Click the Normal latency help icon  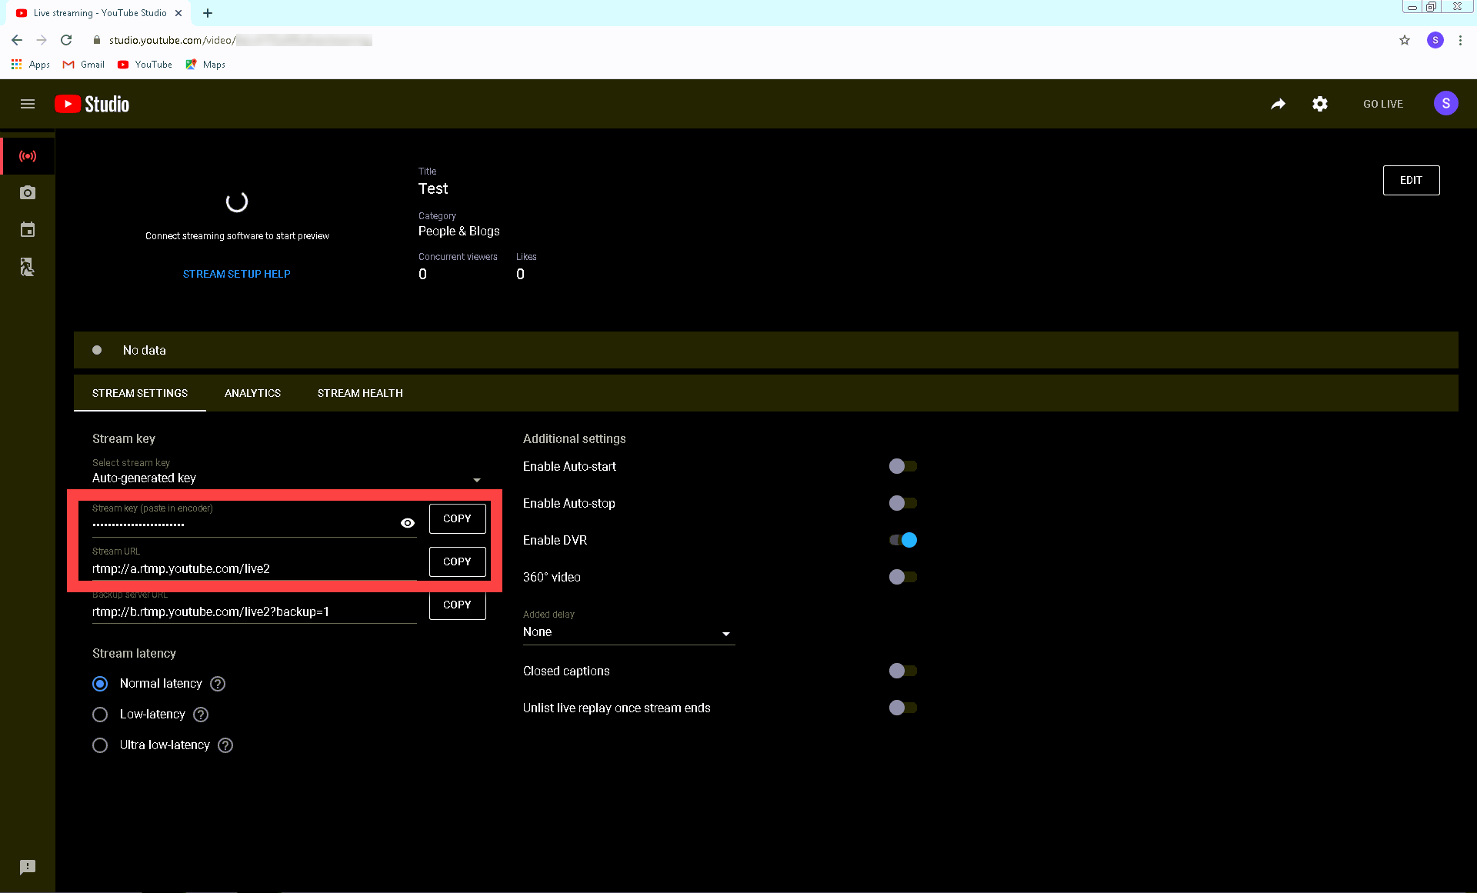tap(218, 684)
